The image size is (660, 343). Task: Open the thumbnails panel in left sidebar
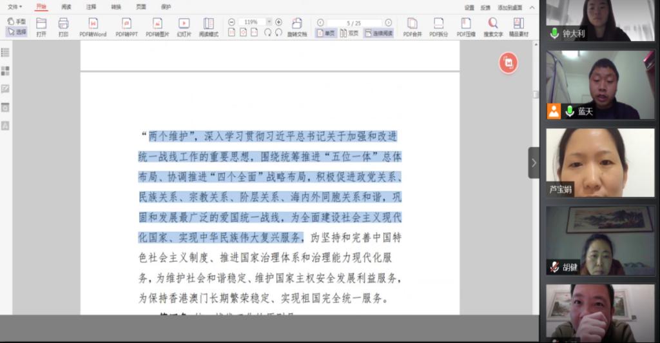[5, 71]
